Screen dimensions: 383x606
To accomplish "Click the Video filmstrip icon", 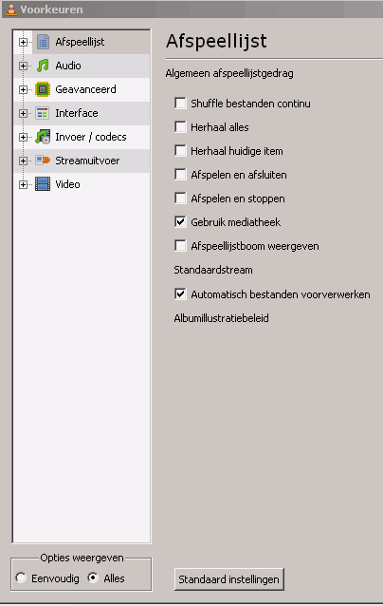I will click(43, 184).
